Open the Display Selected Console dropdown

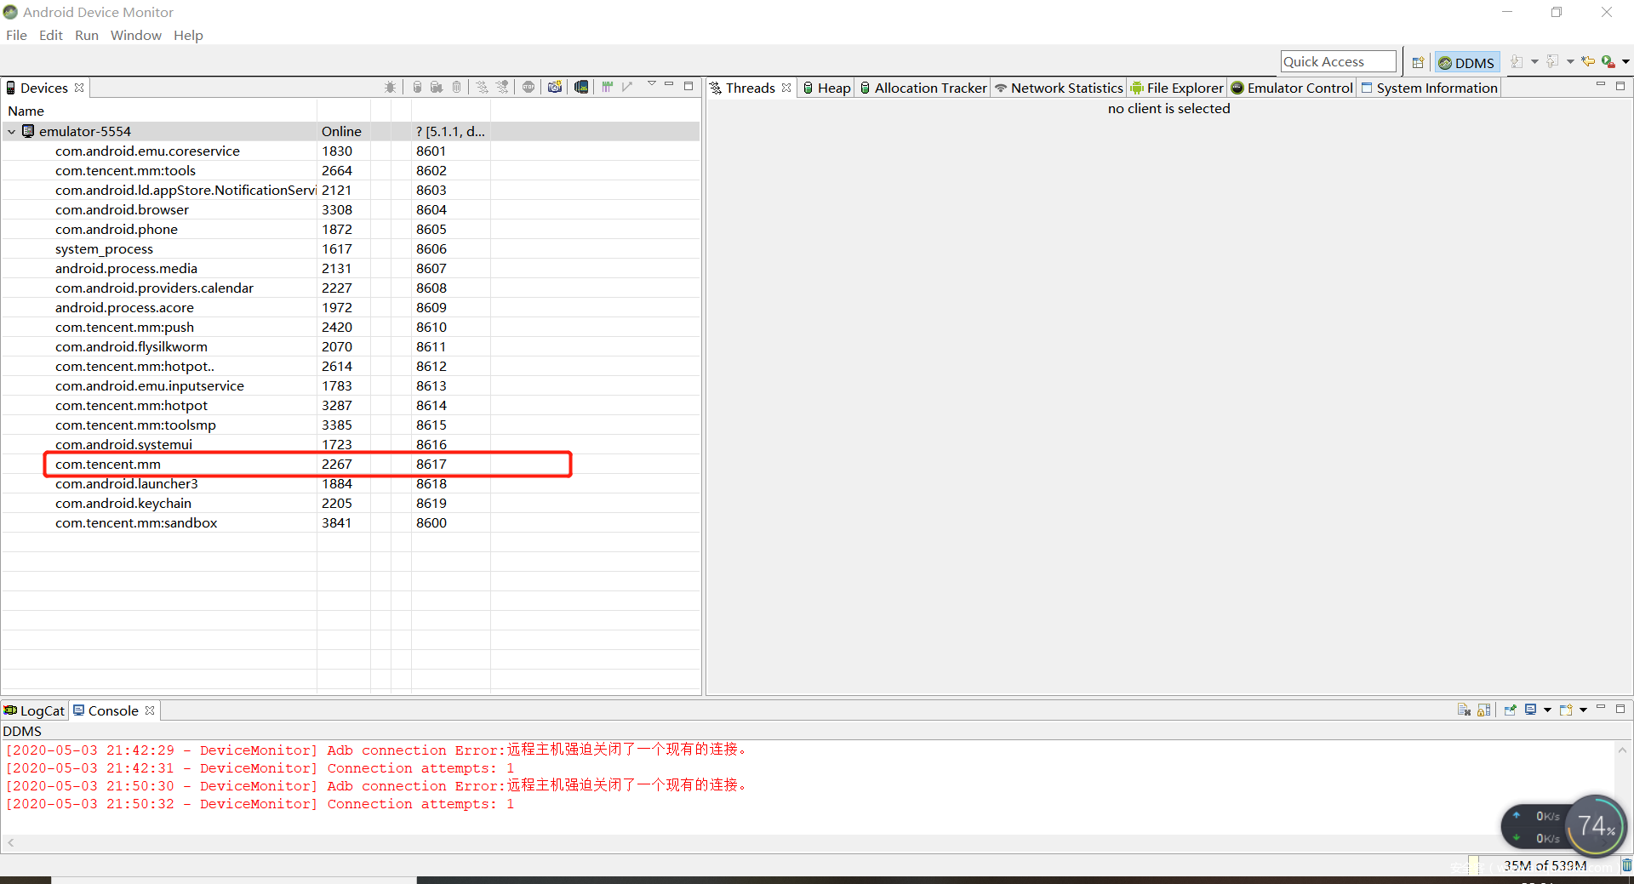1547,710
